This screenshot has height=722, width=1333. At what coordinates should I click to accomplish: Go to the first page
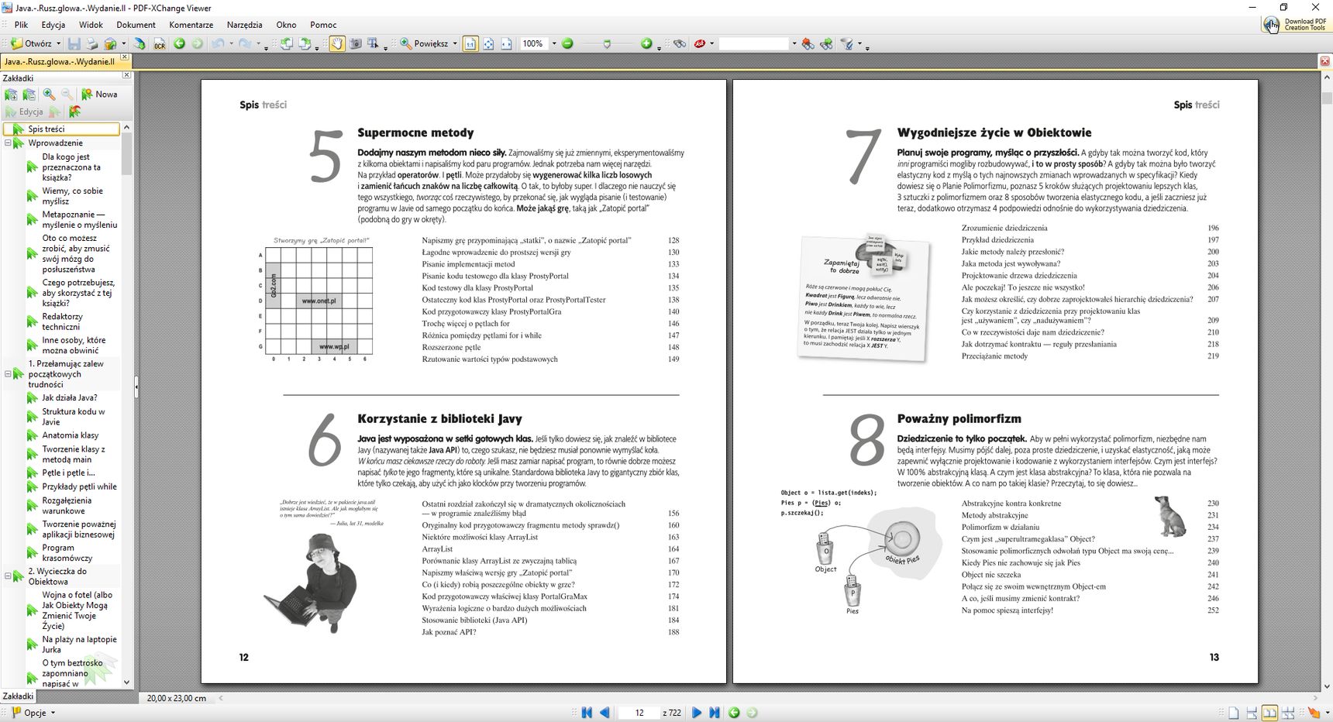click(587, 713)
